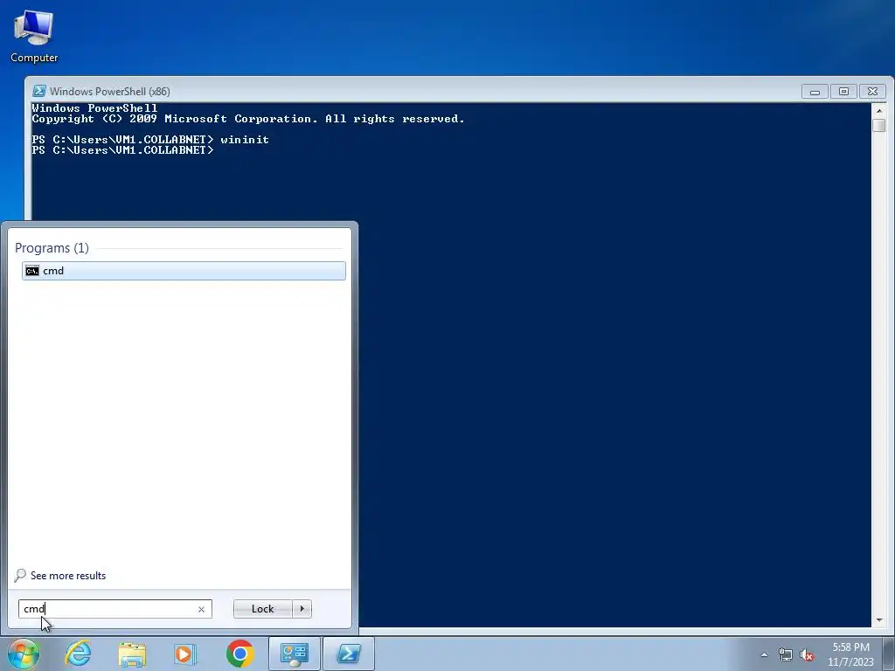
Task: Open the Computer desktop icon
Action: (x=34, y=37)
